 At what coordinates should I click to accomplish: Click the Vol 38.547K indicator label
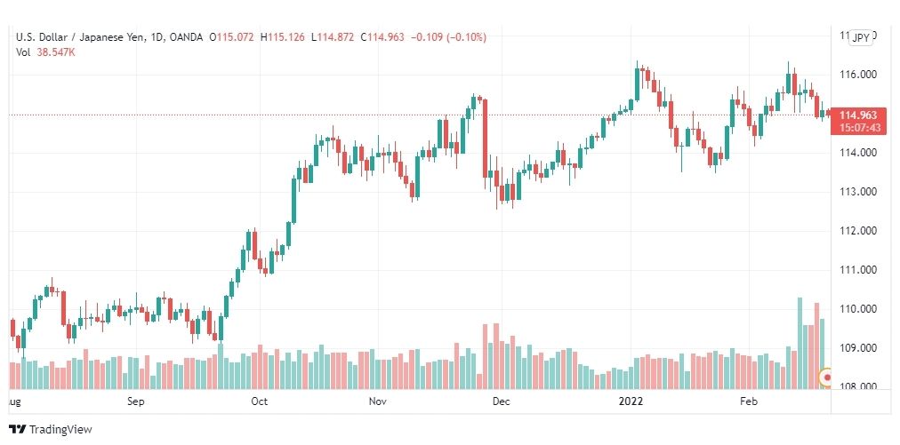45,52
